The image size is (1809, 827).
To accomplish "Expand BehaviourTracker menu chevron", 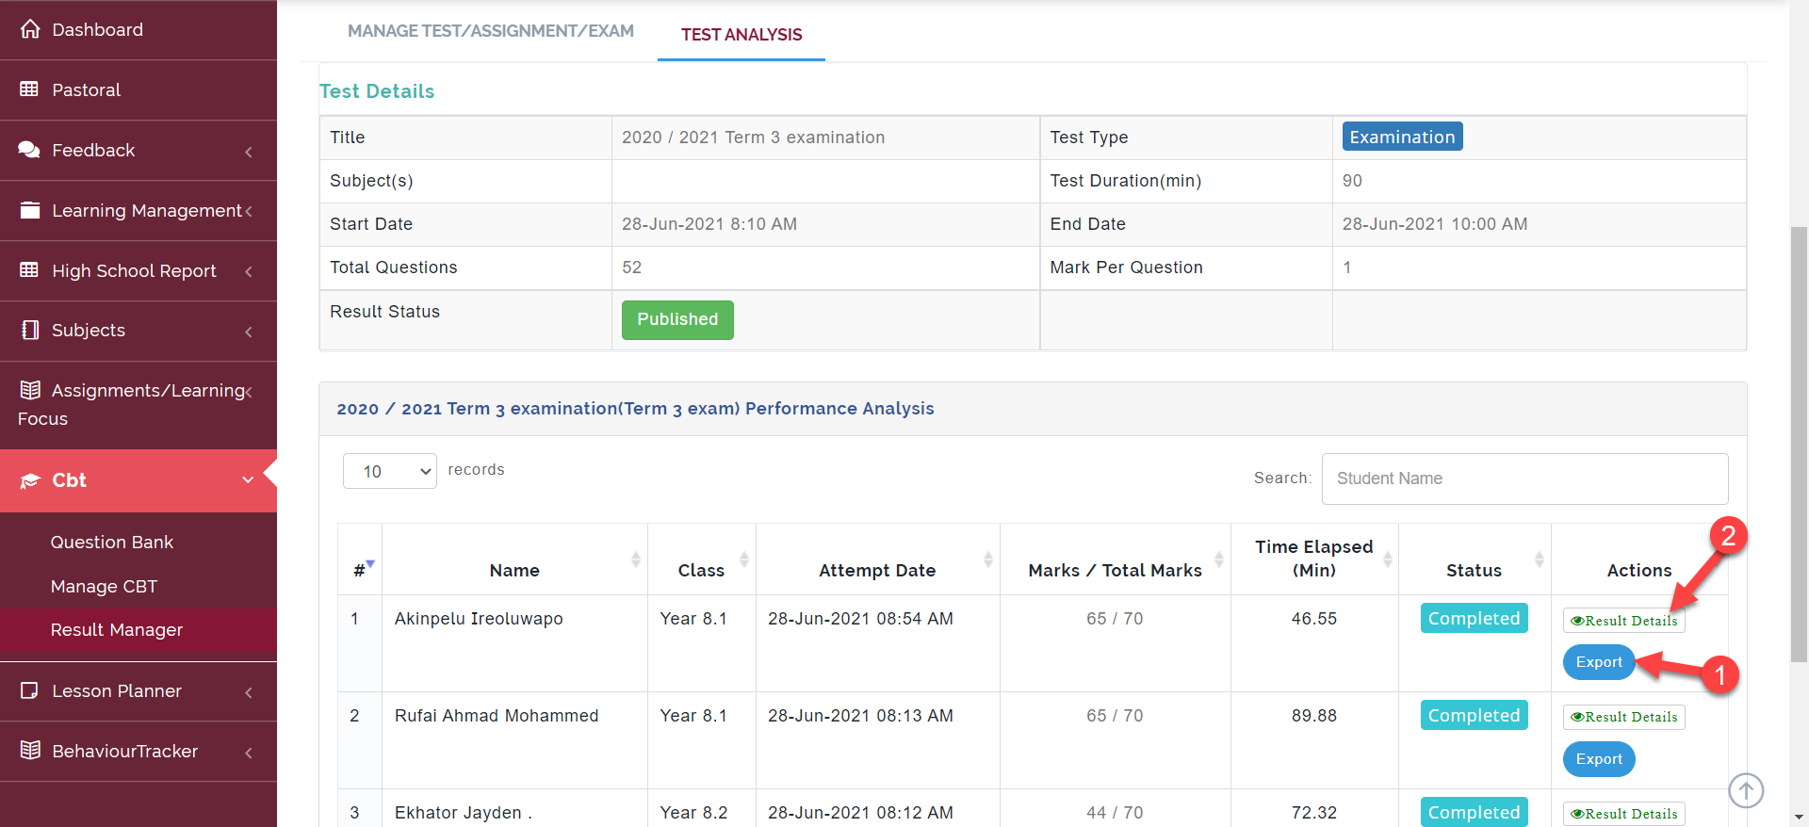I will click(249, 753).
